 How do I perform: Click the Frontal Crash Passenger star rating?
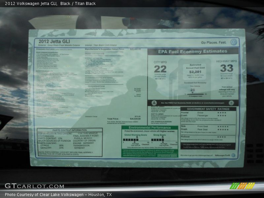click(x=221, y=115)
